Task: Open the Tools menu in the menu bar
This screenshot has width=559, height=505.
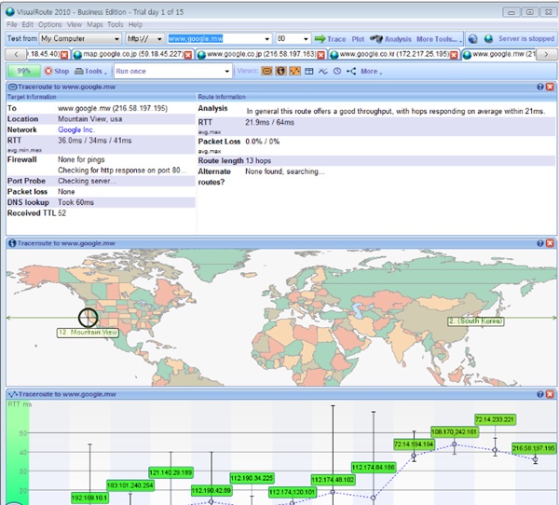Action: (116, 24)
